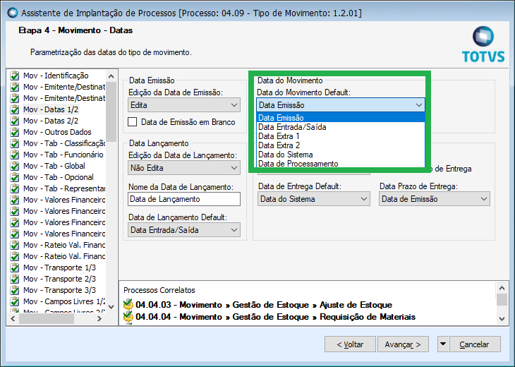Select Mov - Transporte 2/3 step
Viewport: 515px width, 367px height.
59,279
